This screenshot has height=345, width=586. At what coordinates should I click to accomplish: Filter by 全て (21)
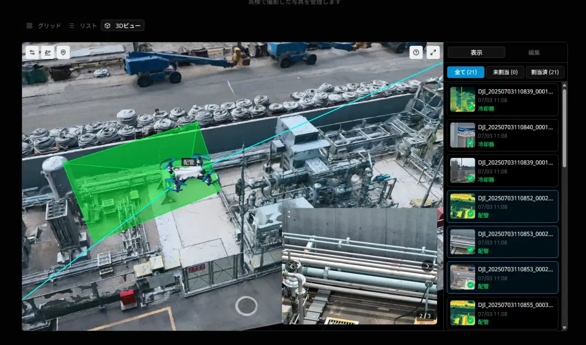point(466,72)
